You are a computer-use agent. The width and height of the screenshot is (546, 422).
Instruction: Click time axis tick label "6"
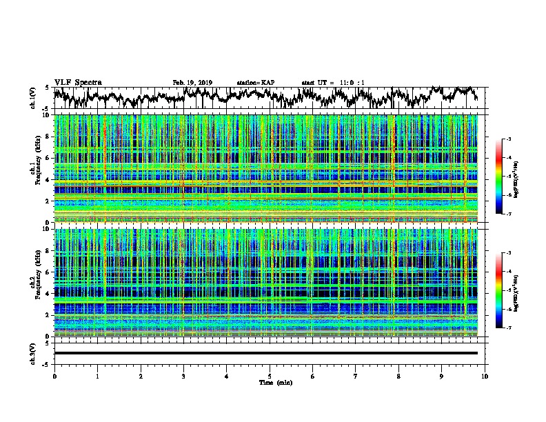[313, 376]
